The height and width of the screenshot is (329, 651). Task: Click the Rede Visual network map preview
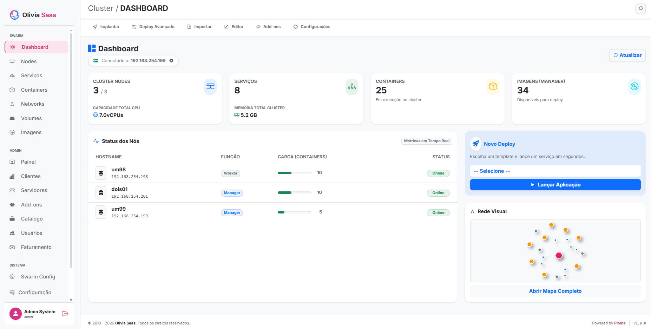(x=555, y=251)
